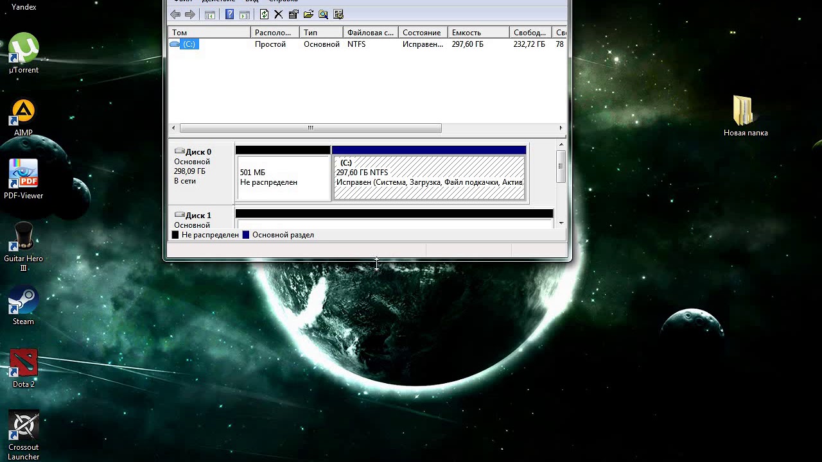Open the µTorrent desktop shortcut

(24, 54)
